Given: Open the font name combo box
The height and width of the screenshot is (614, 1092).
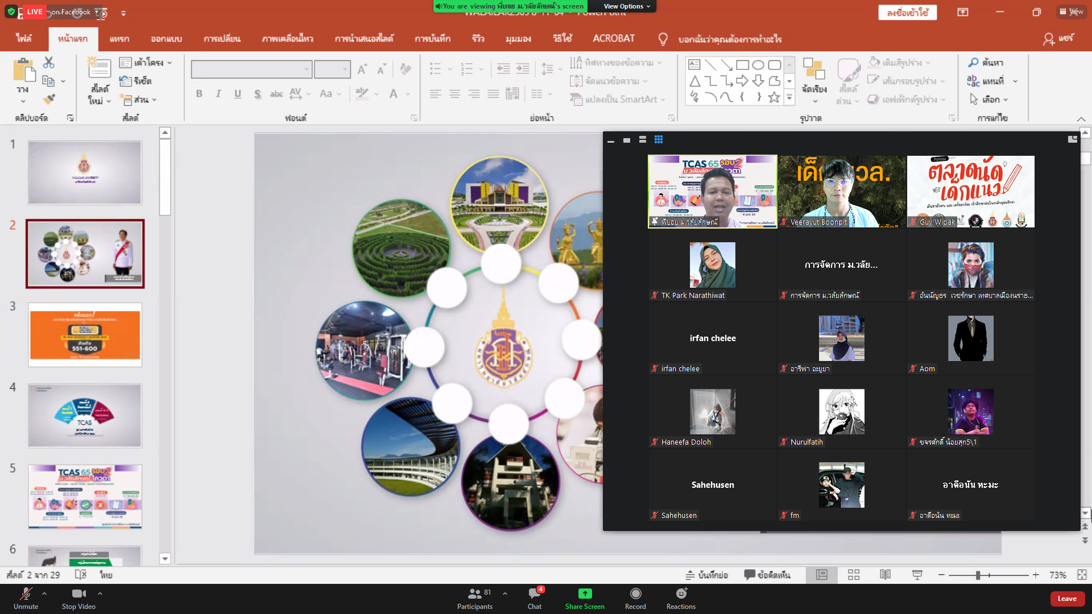Looking at the screenshot, I should point(251,69).
